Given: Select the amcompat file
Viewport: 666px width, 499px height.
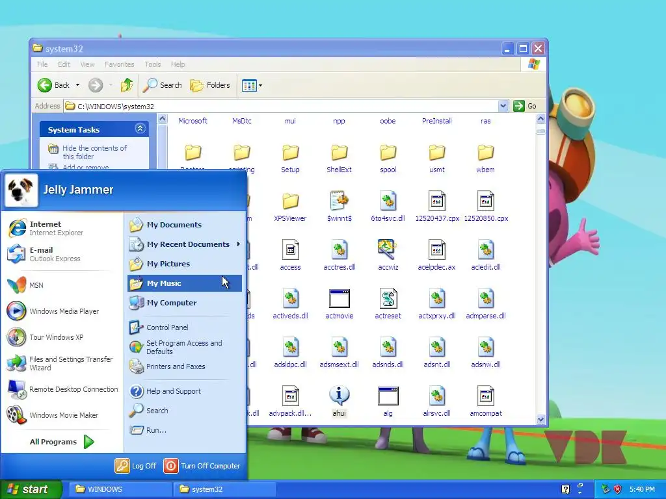Looking at the screenshot, I should (485, 402).
